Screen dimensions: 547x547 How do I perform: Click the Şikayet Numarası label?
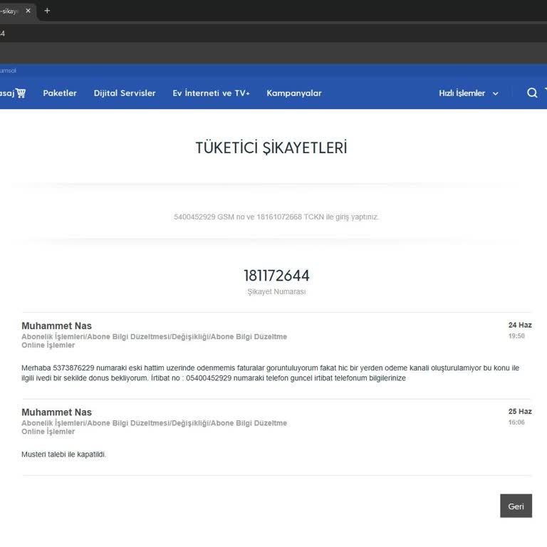click(x=276, y=291)
